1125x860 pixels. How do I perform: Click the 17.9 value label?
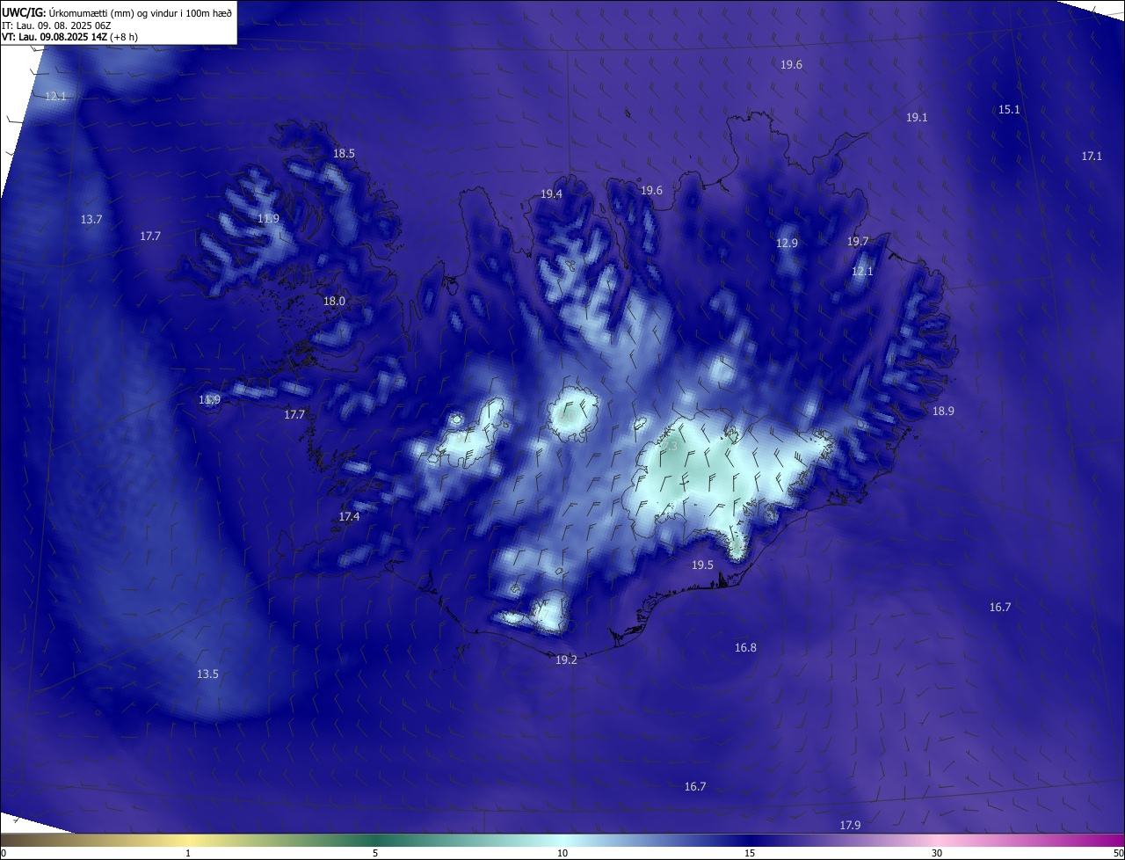(850, 825)
